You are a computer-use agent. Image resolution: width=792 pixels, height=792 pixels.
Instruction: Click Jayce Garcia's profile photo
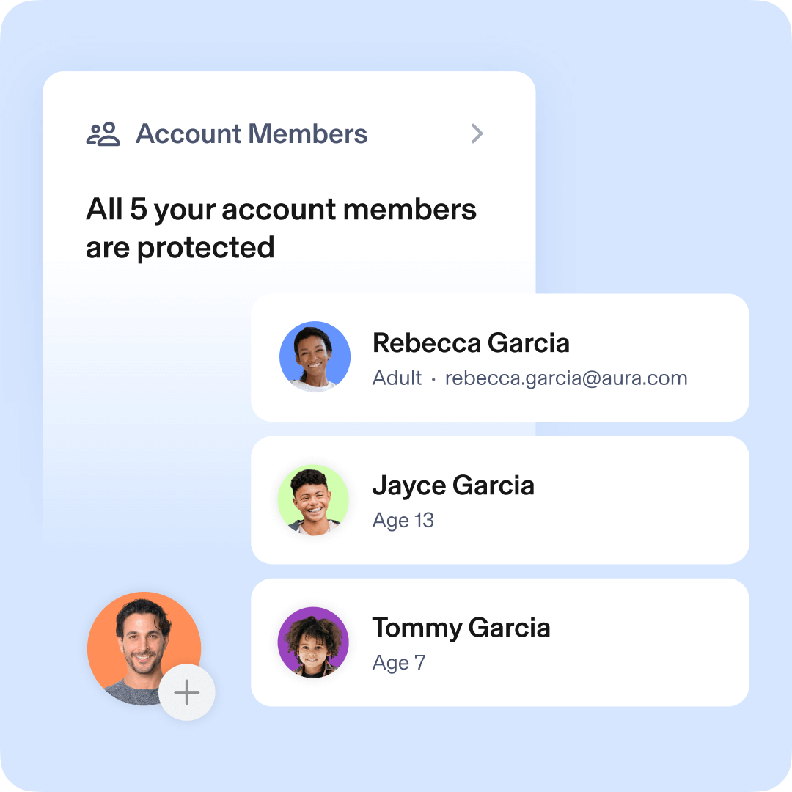(x=313, y=500)
